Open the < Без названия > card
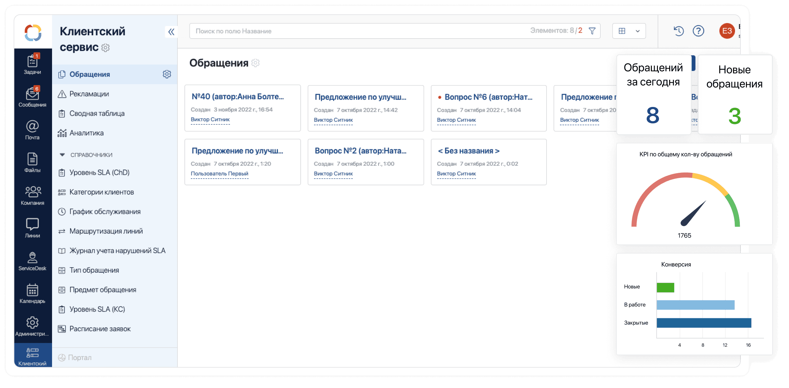789x388 pixels. [x=489, y=162]
